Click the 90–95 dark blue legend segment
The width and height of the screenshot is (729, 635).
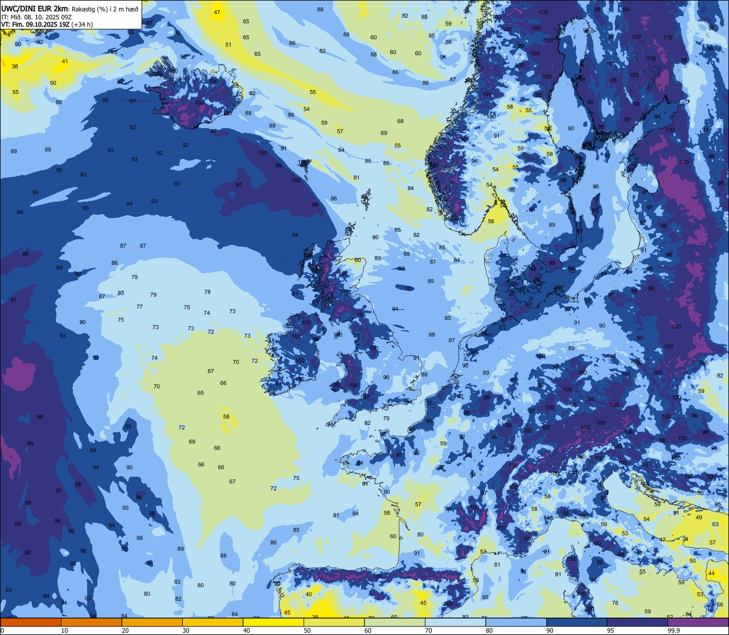coord(576,622)
